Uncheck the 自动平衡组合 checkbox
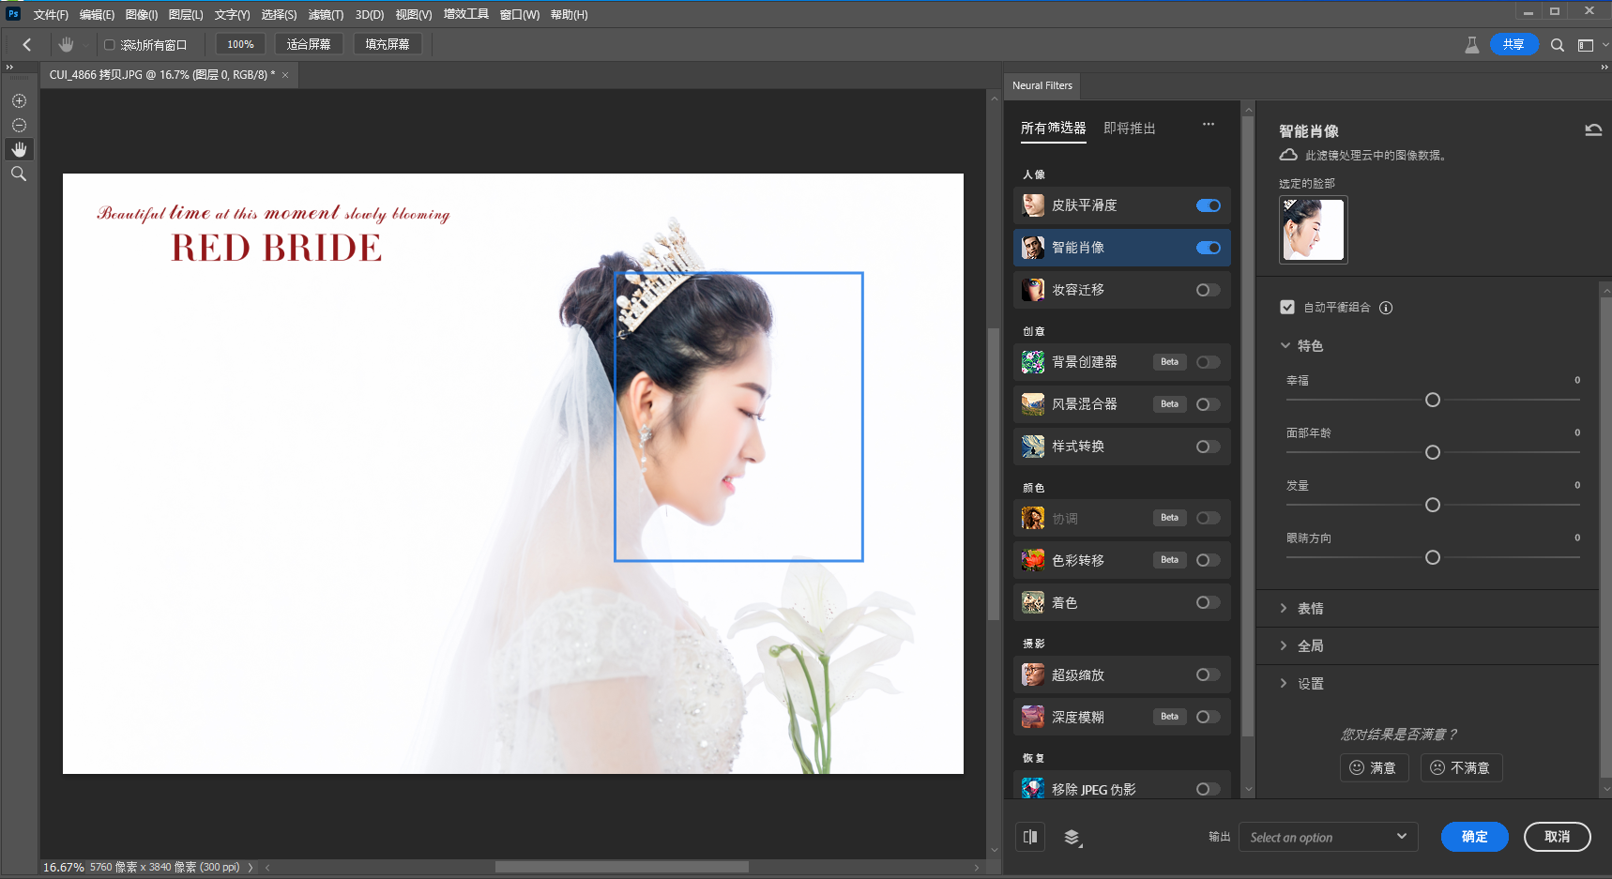1612x879 pixels. [x=1287, y=308]
